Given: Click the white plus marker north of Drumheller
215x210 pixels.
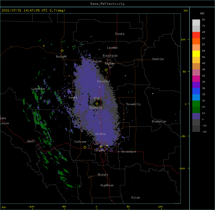Looking at the screenshot, I should [153, 94].
